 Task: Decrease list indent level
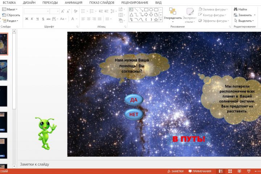pos(101,11)
